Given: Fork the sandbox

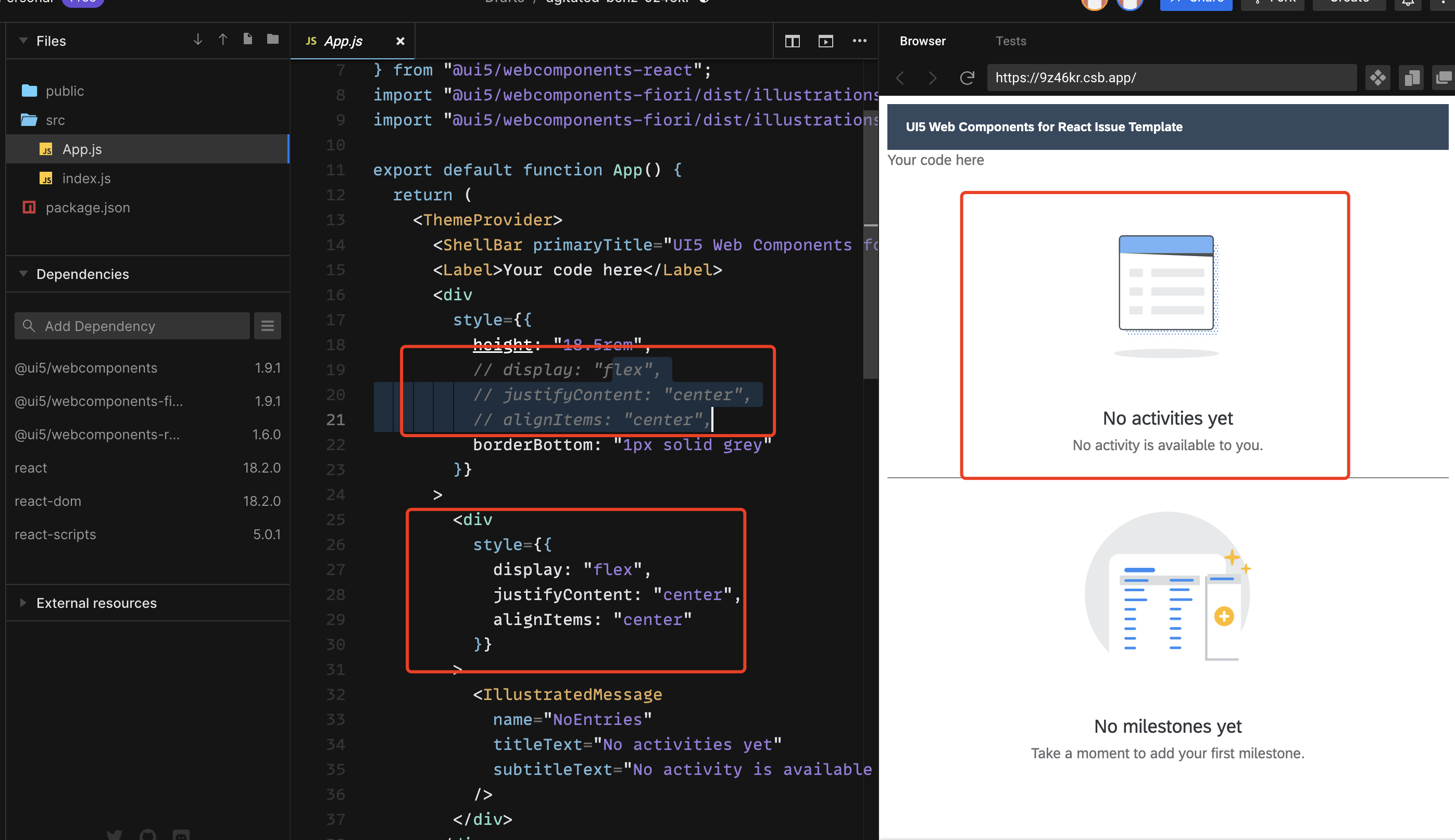Looking at the screenshot, I should point(1273,2).
